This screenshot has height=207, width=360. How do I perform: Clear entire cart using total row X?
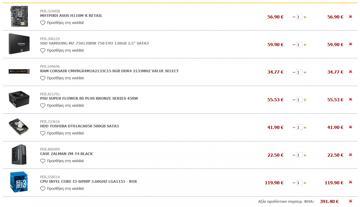[350, 201]
